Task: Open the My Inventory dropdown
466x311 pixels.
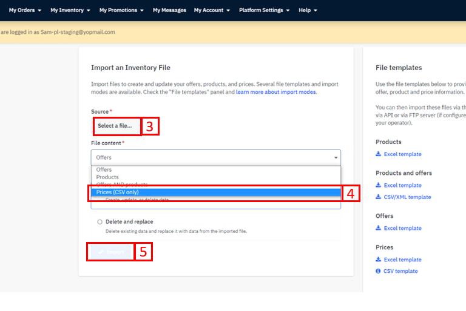Action: pyautogui.click(x=70, y=10)
